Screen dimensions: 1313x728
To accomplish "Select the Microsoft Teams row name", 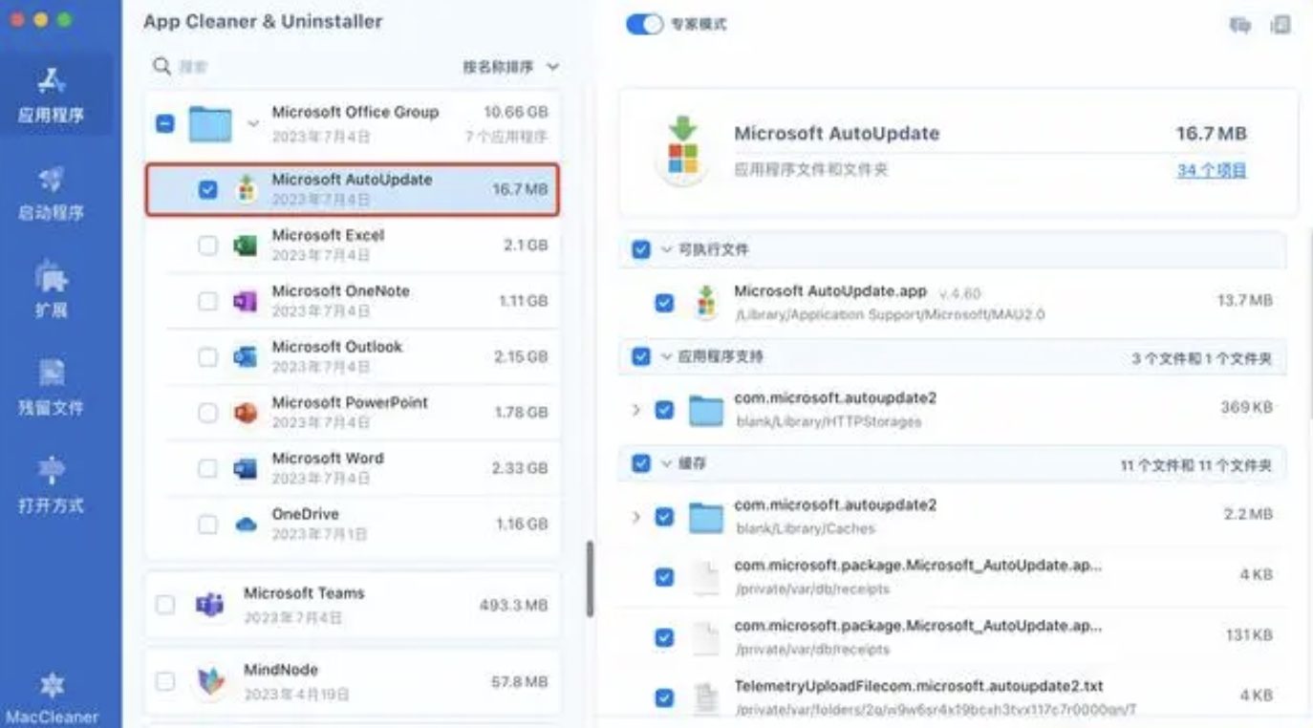I will point(304,593).
